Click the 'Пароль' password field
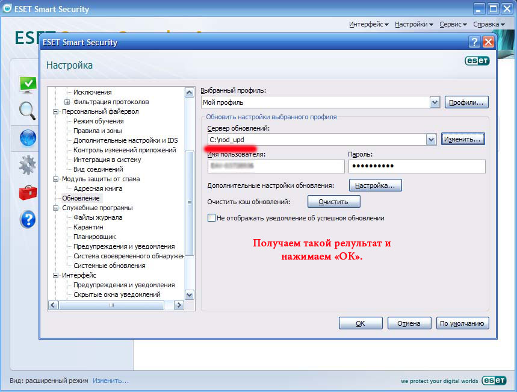Viewport: 517px width, 392px height. point(417,166)
